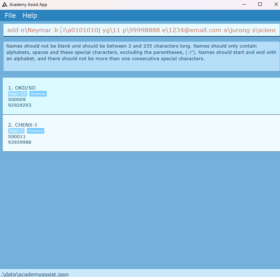This screenshot has width=280, height=277.
Task: Open the Help menu
Action: click(29, 15)
